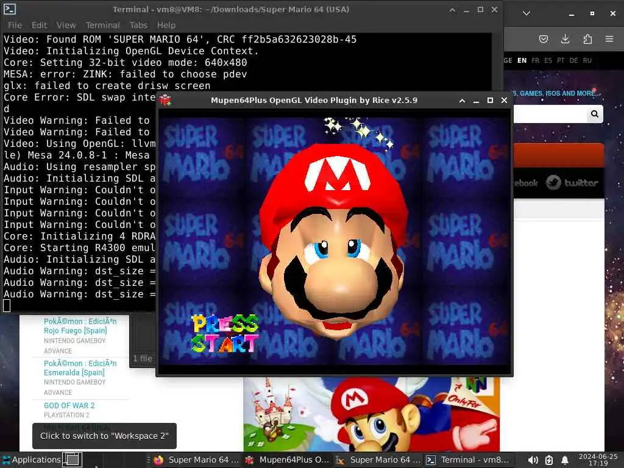Click the workspace switcher on the panel
The width and height of the screenshot is (624, 468).
tap(72, 459)
